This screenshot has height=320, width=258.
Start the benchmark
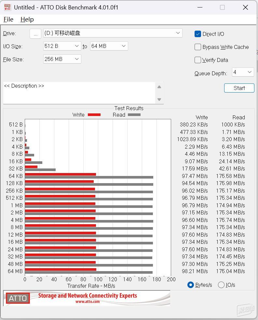(x=239, y=88)
